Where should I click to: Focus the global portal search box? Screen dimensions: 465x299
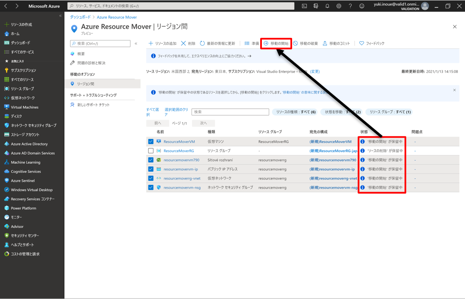point(181,6)
